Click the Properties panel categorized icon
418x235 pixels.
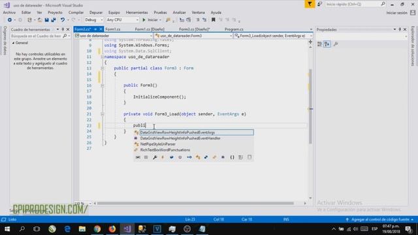319,44
